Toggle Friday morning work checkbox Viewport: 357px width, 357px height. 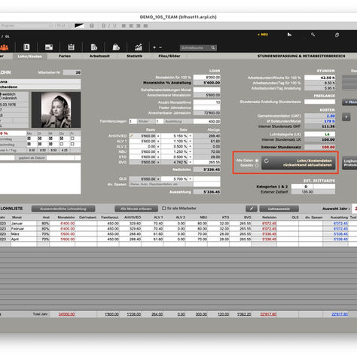(x=72, y=139)
